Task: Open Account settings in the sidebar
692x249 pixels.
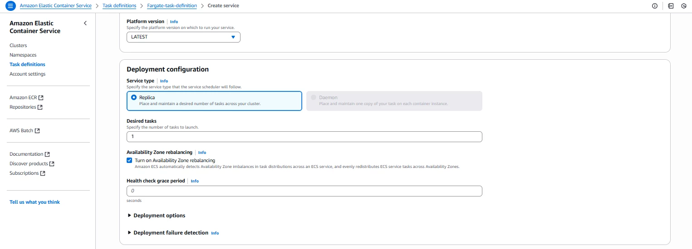Action: (28, 74)
